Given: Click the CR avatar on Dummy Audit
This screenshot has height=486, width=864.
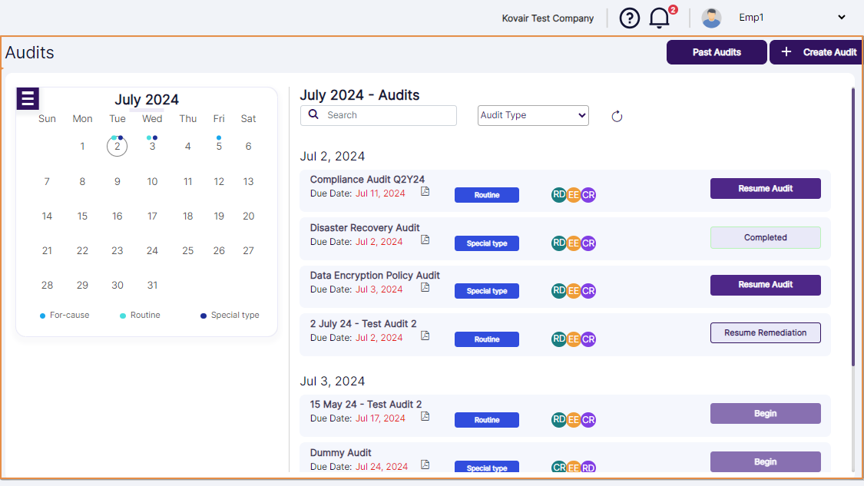Looking at the screenshot, I should pos(559,467).
